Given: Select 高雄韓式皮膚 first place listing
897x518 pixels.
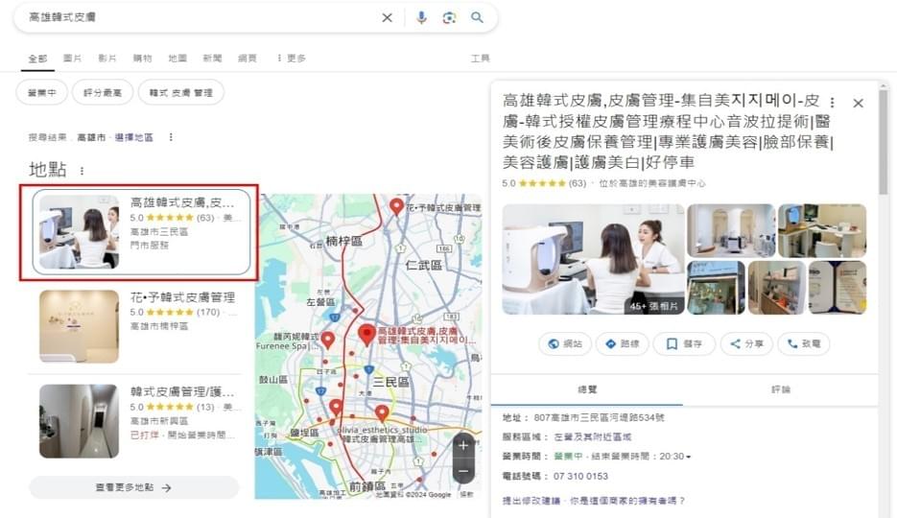Looking at the screenshot, I should coord(141,231).
